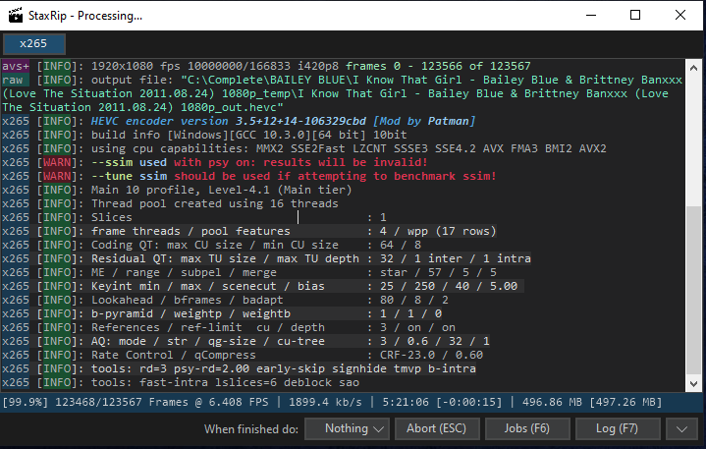Image resolution: width=706 pixels, height=449 pixels.
Task: Close the StaxRip Processing window
Action: click(x=680, y=16)
